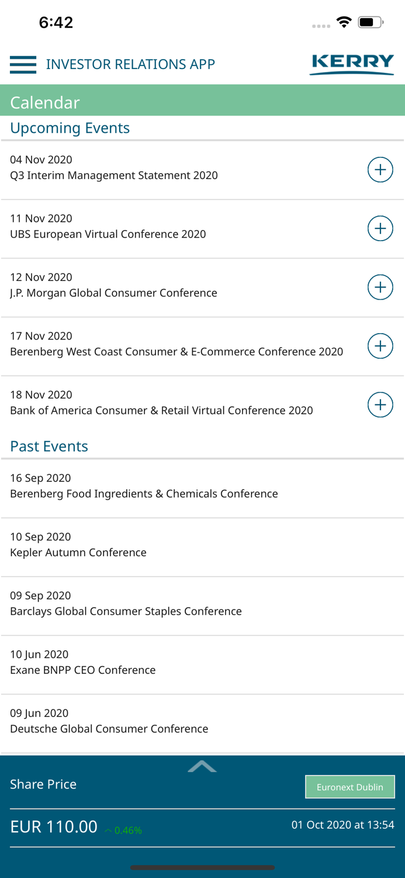This screenshot has height=878, width=405.
Task: Tap the Upcoming Events heading
Action: [70, 128]
